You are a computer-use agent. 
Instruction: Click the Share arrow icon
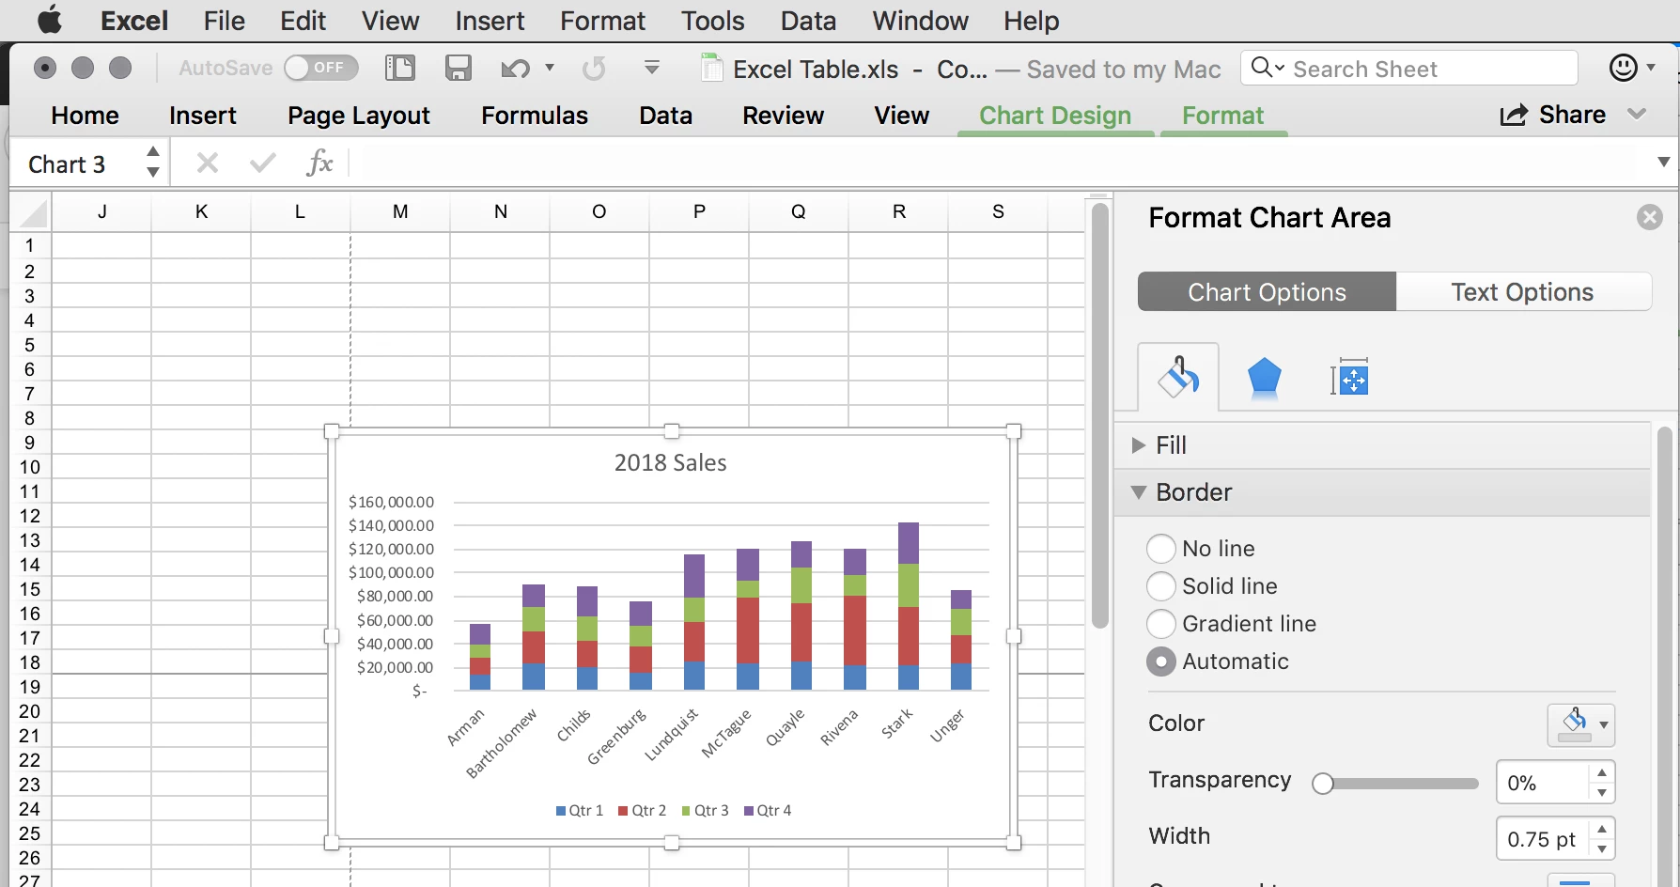pyautogui.click(x=1514, y=115)
